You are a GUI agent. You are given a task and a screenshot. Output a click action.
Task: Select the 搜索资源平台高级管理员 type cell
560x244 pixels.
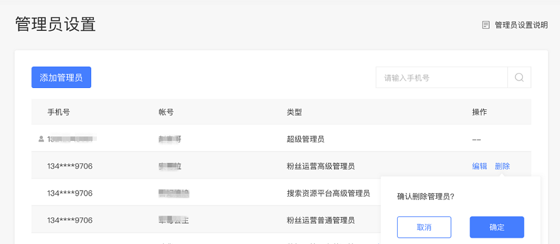pos(328,193)
